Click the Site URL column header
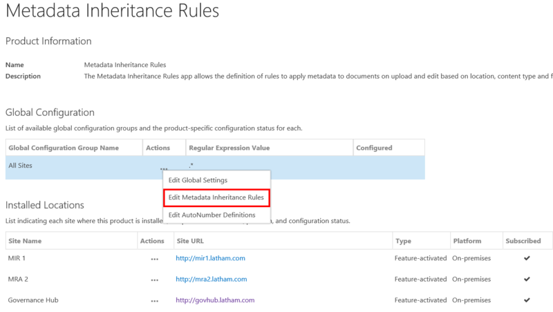The width and height of the screenshot is (553, 312). click(x=191, y=241)
